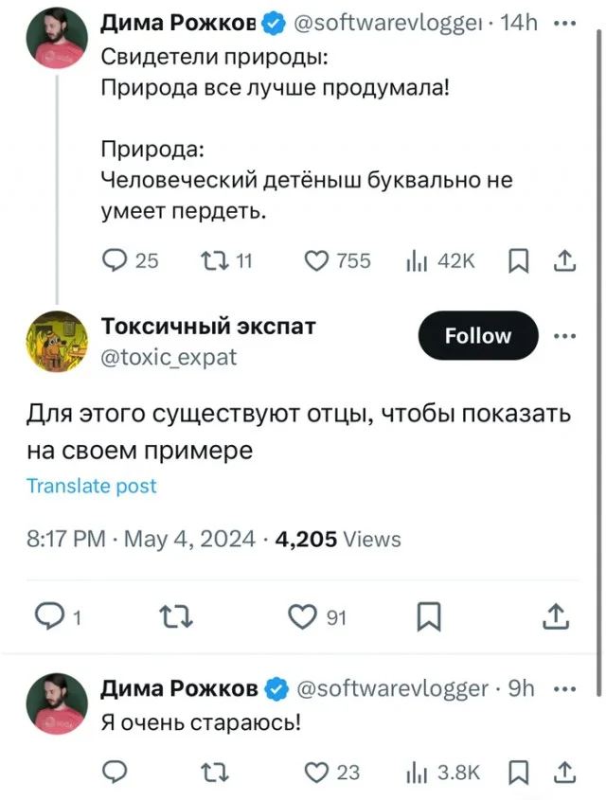Like the top post with 755 likes
The image size is (606, 800).
pyautogui.click(x=316, y=260)
